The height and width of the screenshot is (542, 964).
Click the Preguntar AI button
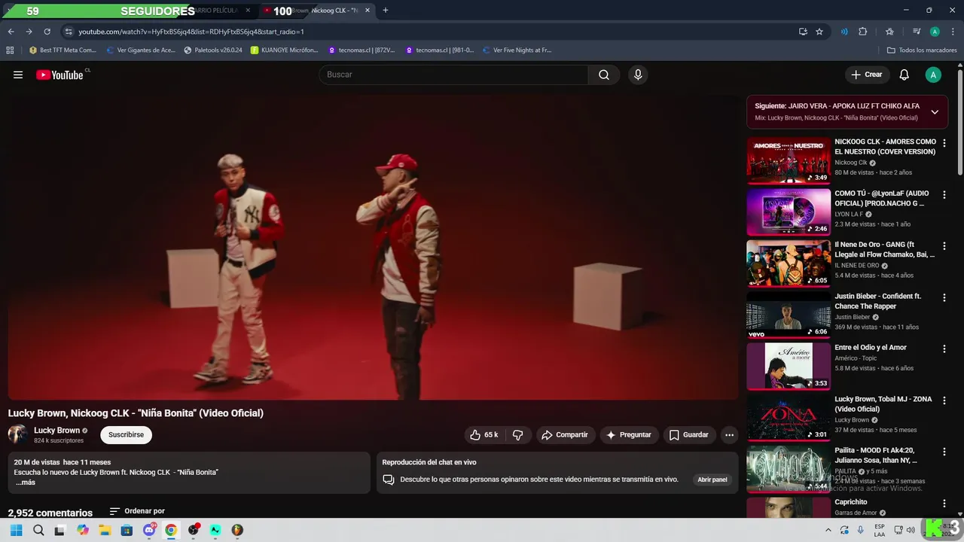(628, 435)
